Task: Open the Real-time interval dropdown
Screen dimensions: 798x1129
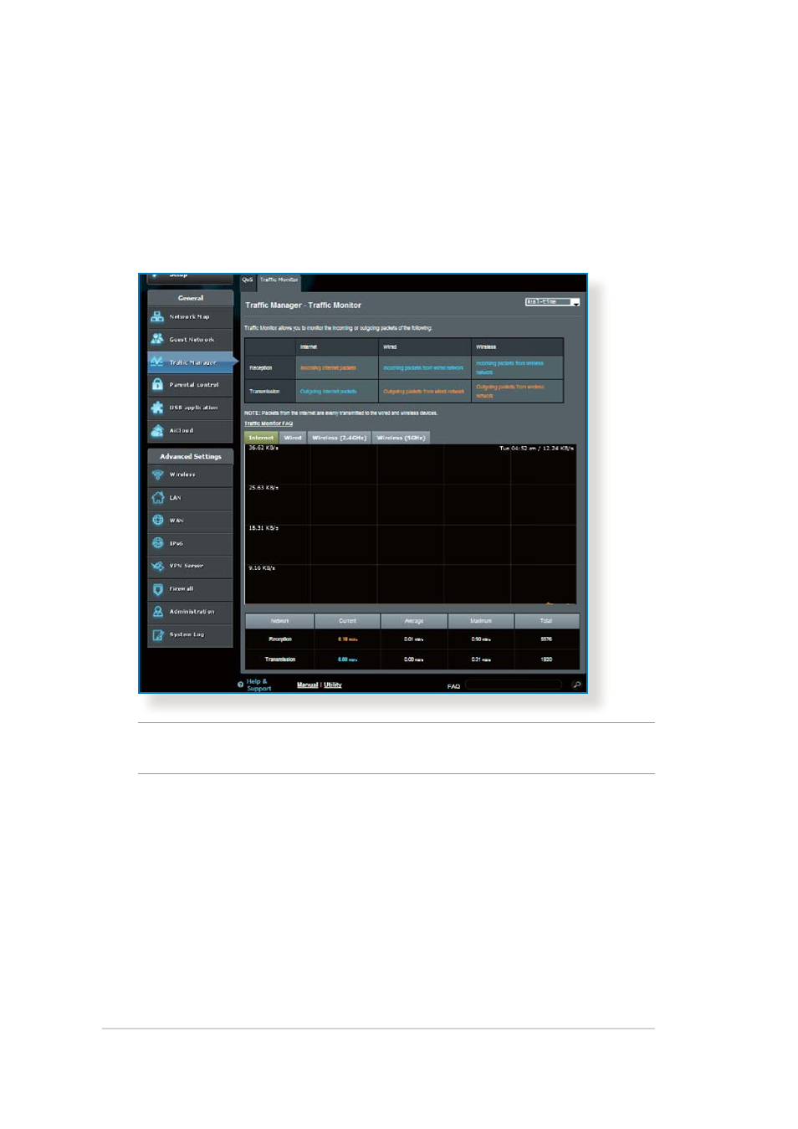Action: coord(552,301)
